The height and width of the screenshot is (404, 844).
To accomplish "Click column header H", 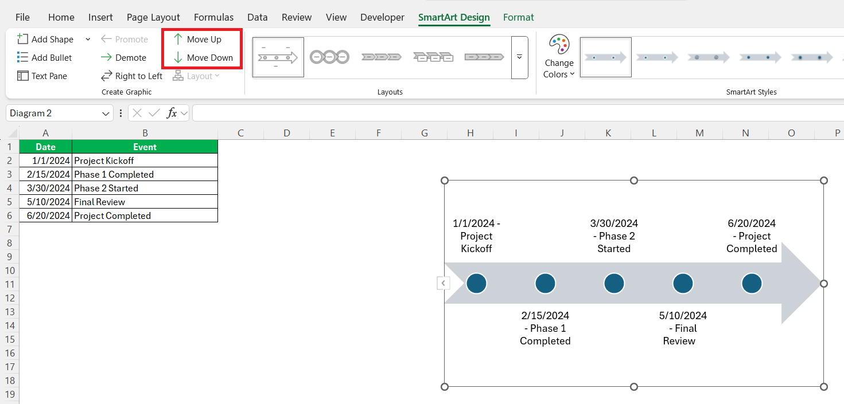I will coord(470,133).
